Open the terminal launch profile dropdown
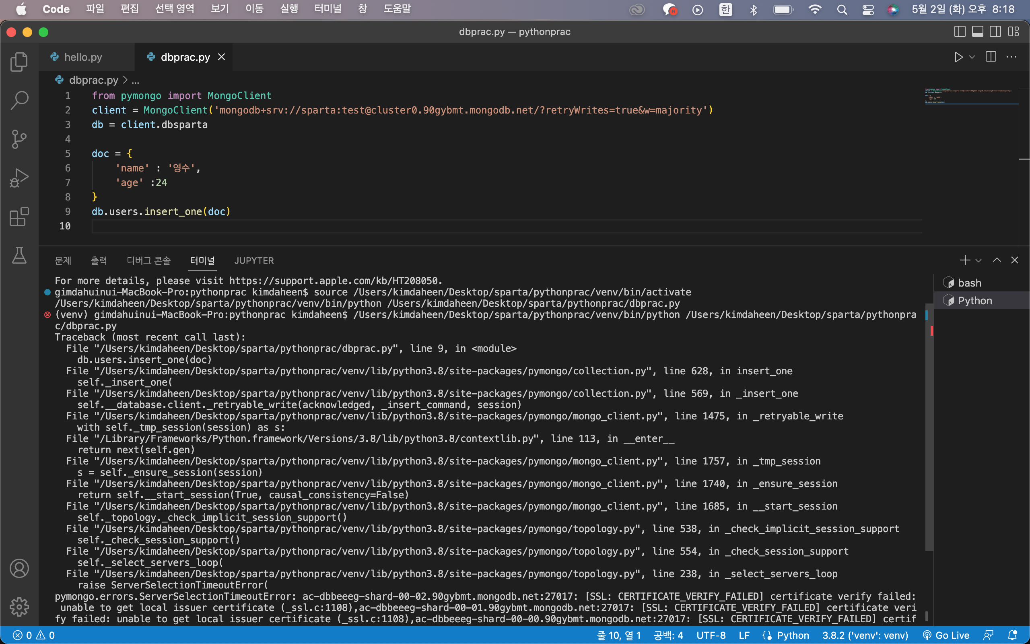 tap(978, 260)
